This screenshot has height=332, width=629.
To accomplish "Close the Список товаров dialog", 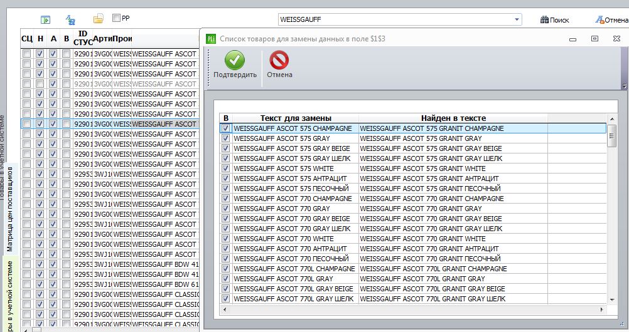I will (617, 38).
